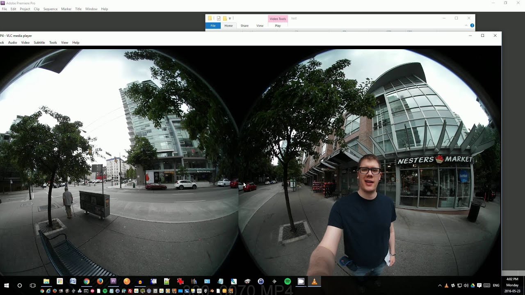Open VLC's Video menu
Screen dimensions: 525x295
[25, 43]
